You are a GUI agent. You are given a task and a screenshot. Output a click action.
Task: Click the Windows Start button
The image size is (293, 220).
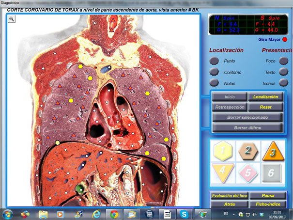[8, 214]
